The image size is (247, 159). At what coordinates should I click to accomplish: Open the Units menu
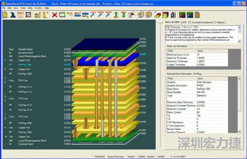pyautogui.click(x=30, y=8)
